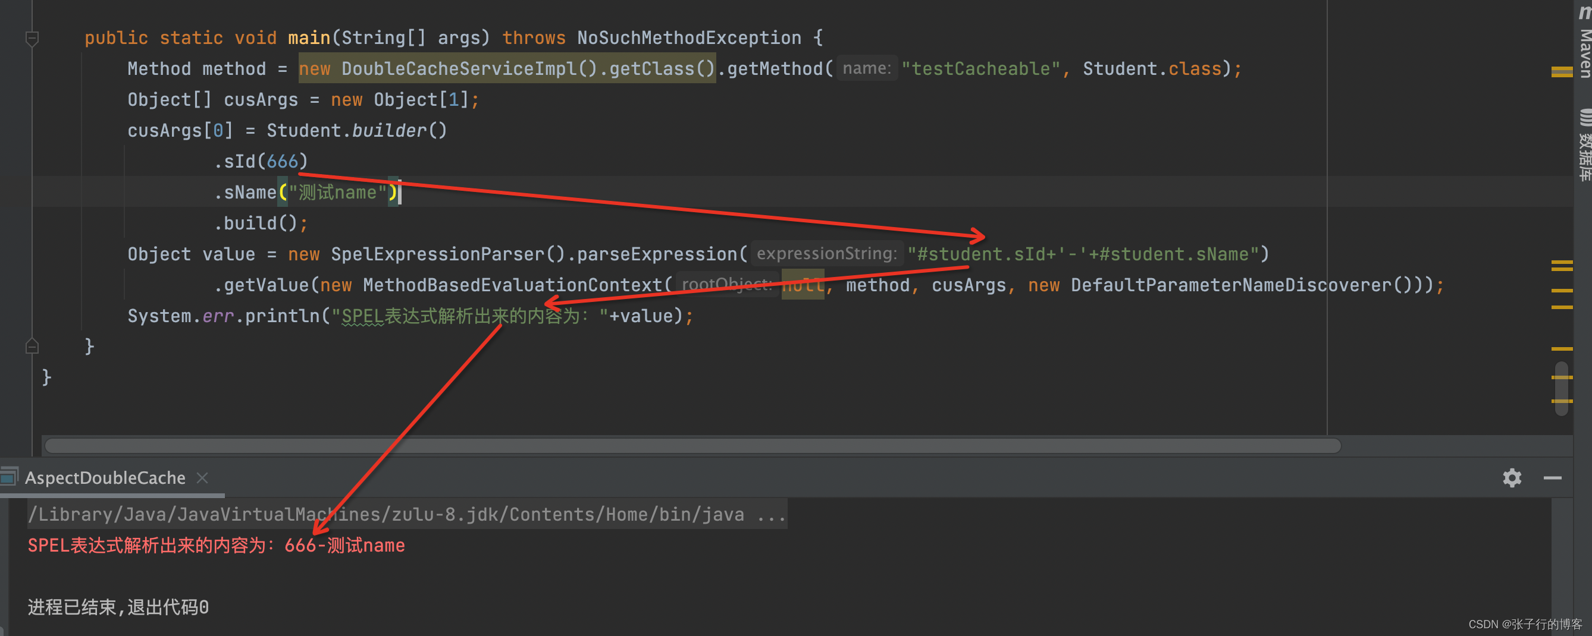Hide the Run panel with minimize icon
Viewport: 1592px width, 636px height.
pyautogui.click(x=1552, y=478)
